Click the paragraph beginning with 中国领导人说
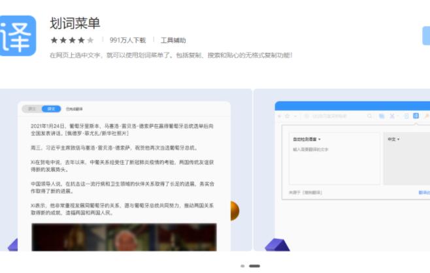The height and width of the screenshot is (273, 430). coord(122,187)
